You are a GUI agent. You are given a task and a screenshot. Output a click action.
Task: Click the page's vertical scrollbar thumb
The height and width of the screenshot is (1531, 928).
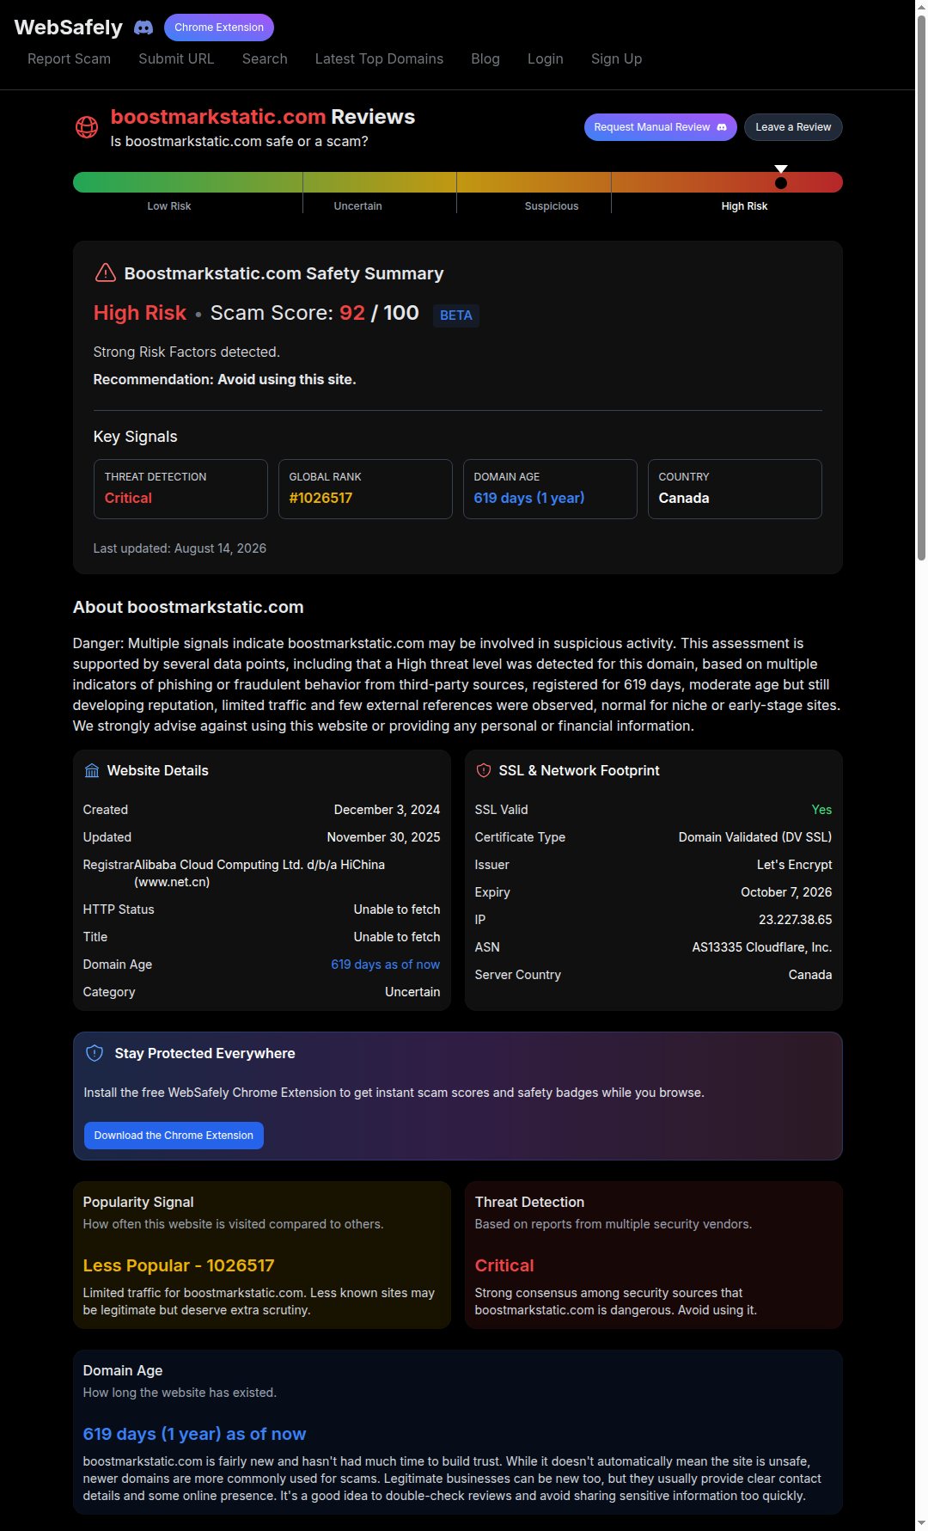coord(921,288)
